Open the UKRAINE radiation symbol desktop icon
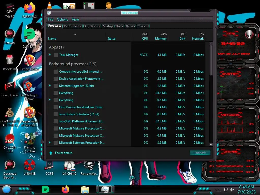The image size is (260, 195). [x=29, y=168]
